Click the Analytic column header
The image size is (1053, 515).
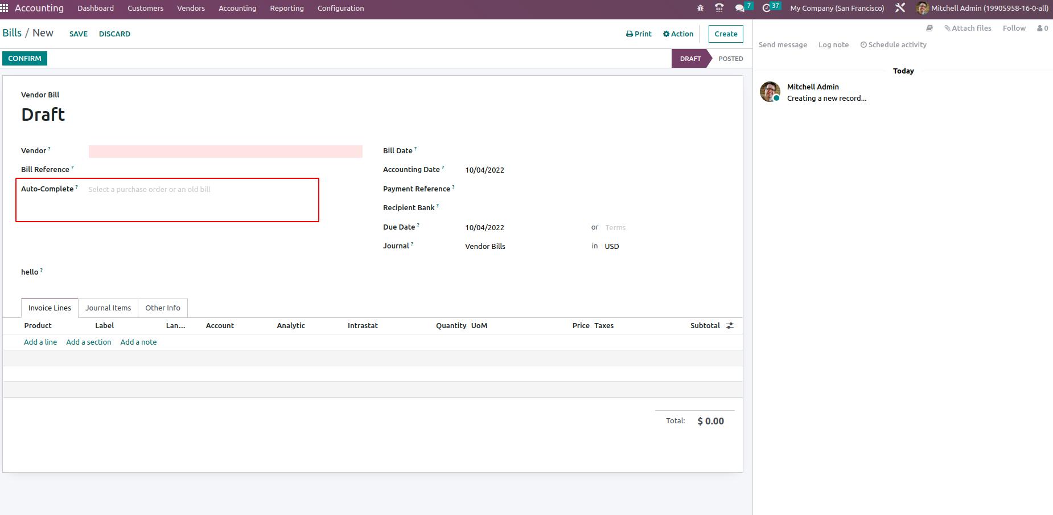click(x=291, y=325)
